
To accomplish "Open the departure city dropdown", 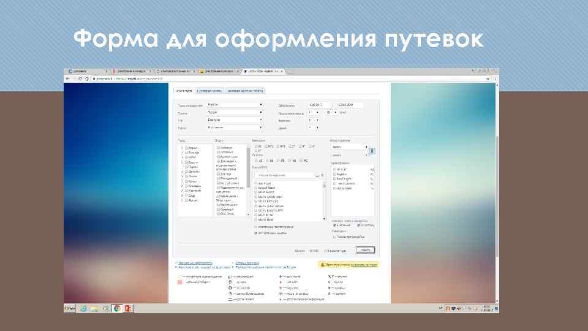I will 235,105.
